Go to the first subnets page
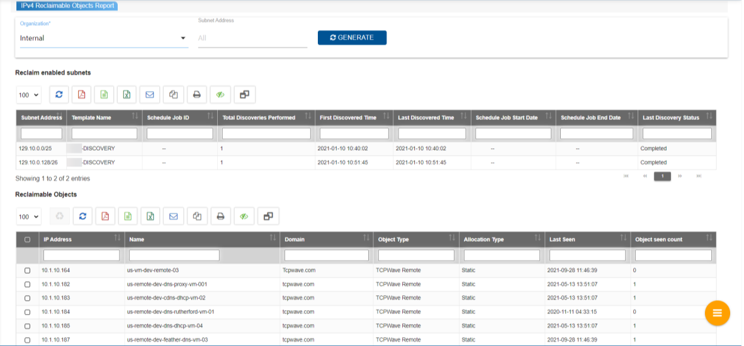 [x=626, y=176]
